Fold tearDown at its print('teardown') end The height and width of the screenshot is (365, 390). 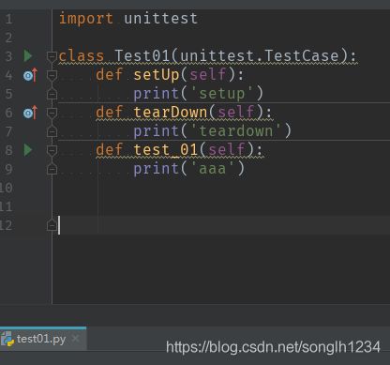52,131
